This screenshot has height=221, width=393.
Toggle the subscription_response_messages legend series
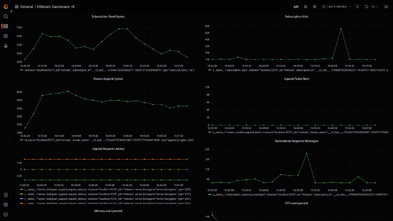pos(300,194)
